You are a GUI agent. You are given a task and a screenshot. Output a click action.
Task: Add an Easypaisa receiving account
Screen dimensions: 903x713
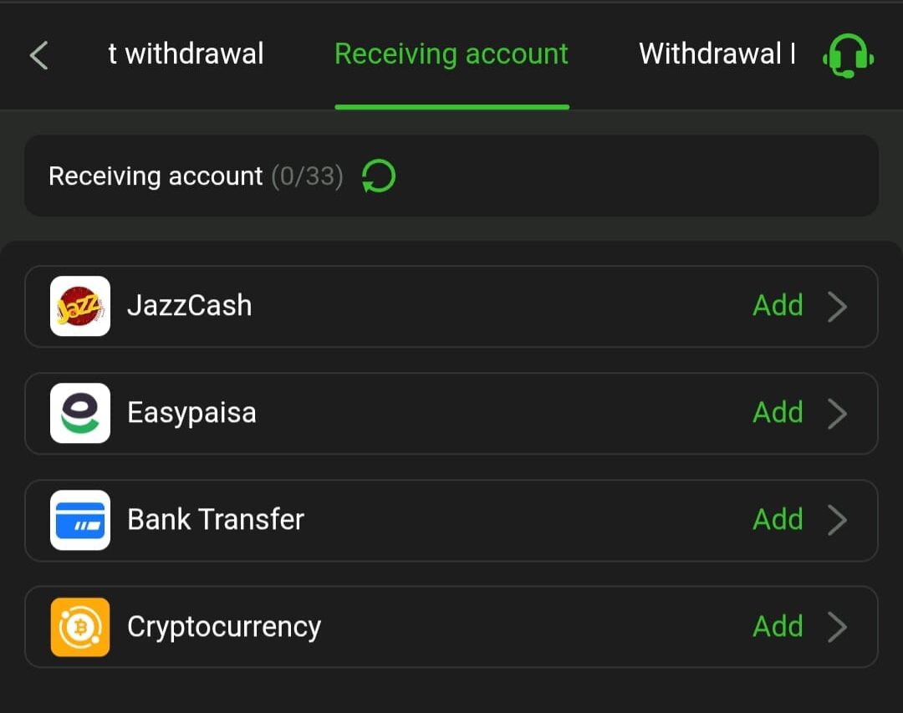(x=777, y=413)
